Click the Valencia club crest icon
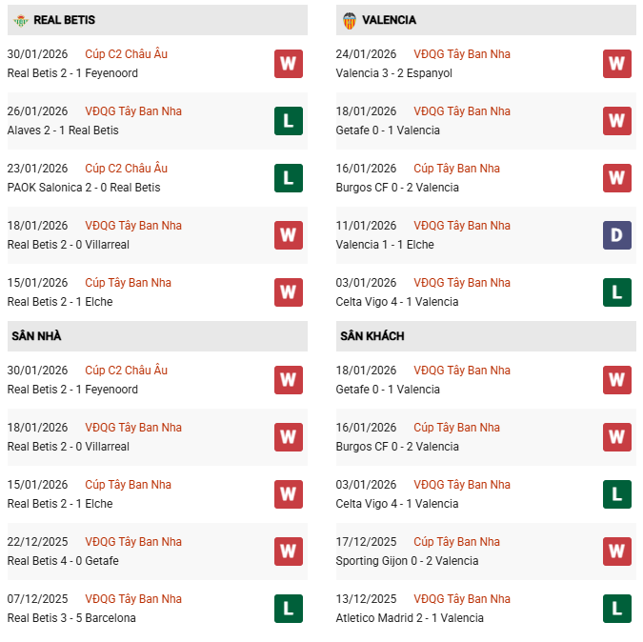This screenshot has height=642, width=643. [349, 20]
